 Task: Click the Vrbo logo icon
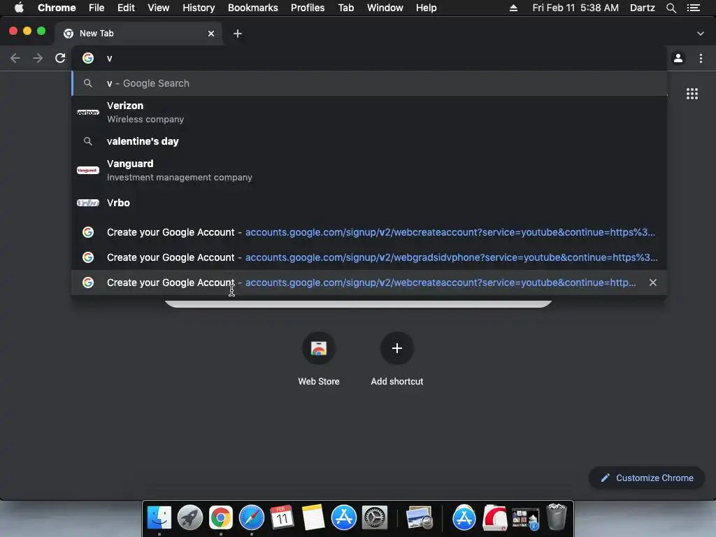coord(87,203)
